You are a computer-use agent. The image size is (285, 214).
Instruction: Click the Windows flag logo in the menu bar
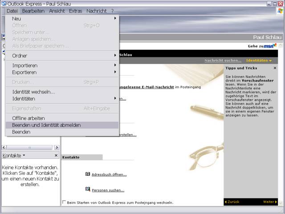(280, 11)
